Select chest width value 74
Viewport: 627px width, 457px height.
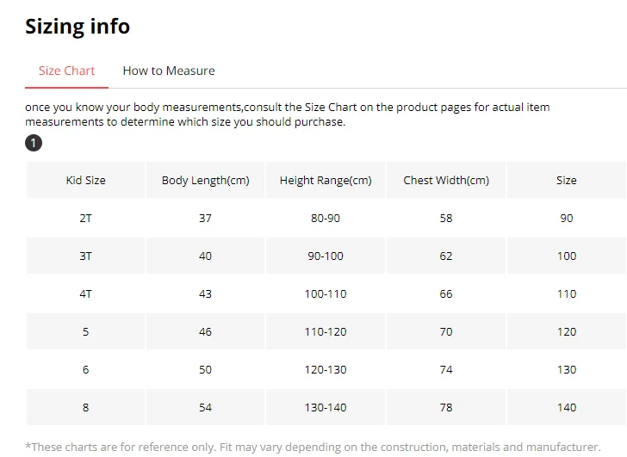pos(446,369)
